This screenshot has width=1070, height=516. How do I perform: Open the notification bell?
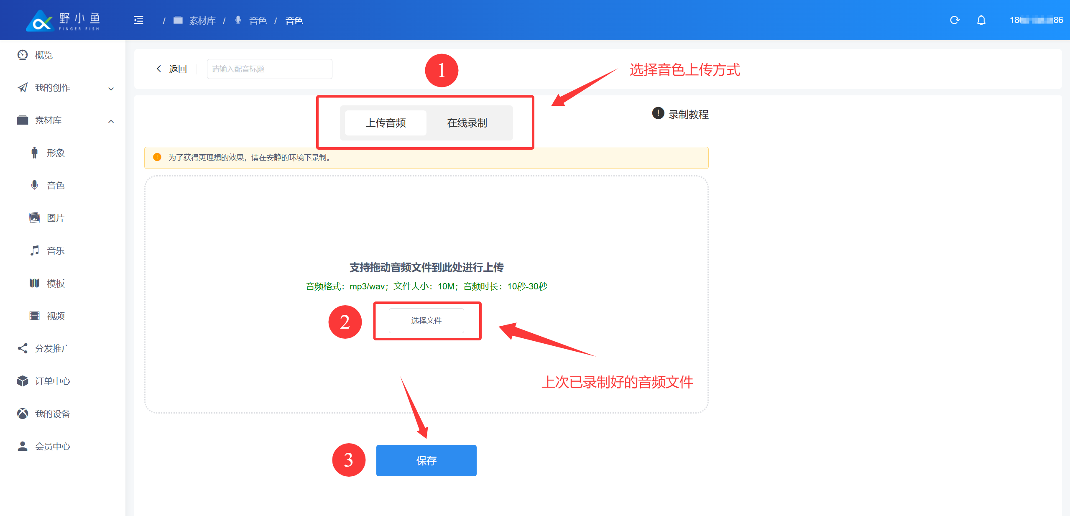tap(981, 20)
